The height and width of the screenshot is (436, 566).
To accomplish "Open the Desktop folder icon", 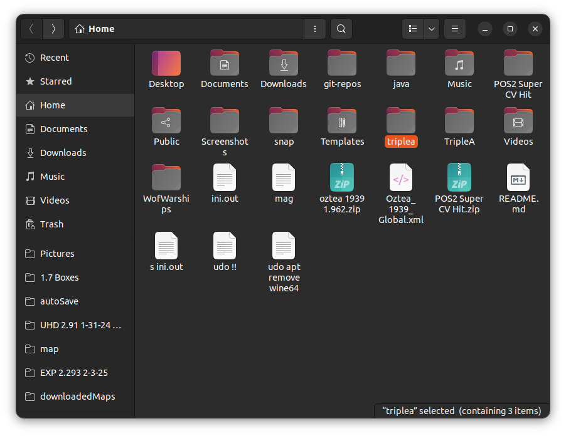I will 166,63.
